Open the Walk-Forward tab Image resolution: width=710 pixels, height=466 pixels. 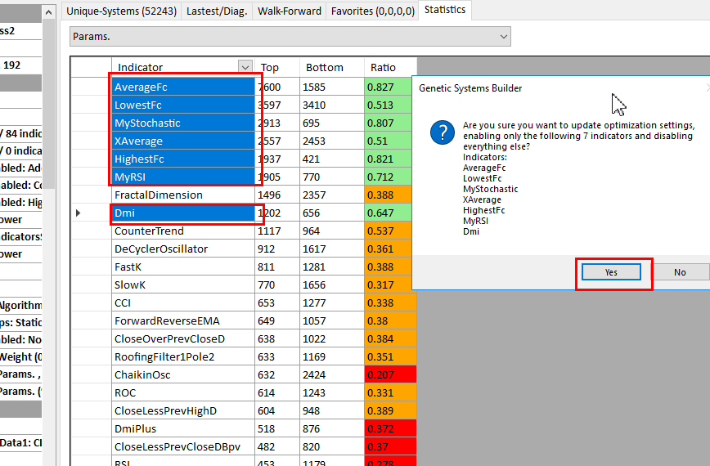coord(288,11)
